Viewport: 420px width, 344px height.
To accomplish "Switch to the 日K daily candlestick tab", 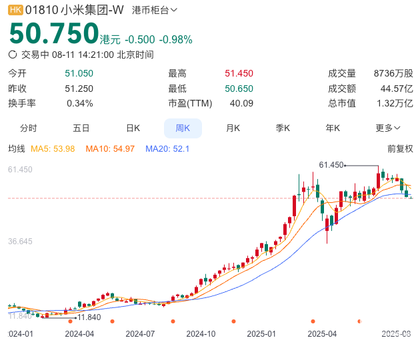I will coord(133,128).
